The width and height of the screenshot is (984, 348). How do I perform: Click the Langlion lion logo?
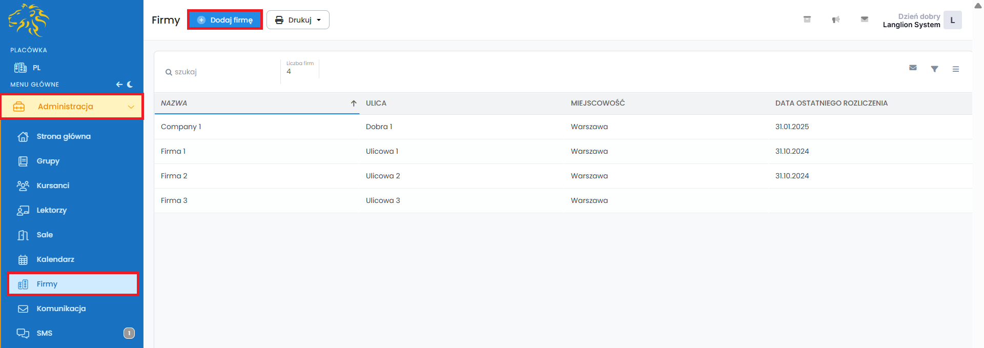(28, 21)
